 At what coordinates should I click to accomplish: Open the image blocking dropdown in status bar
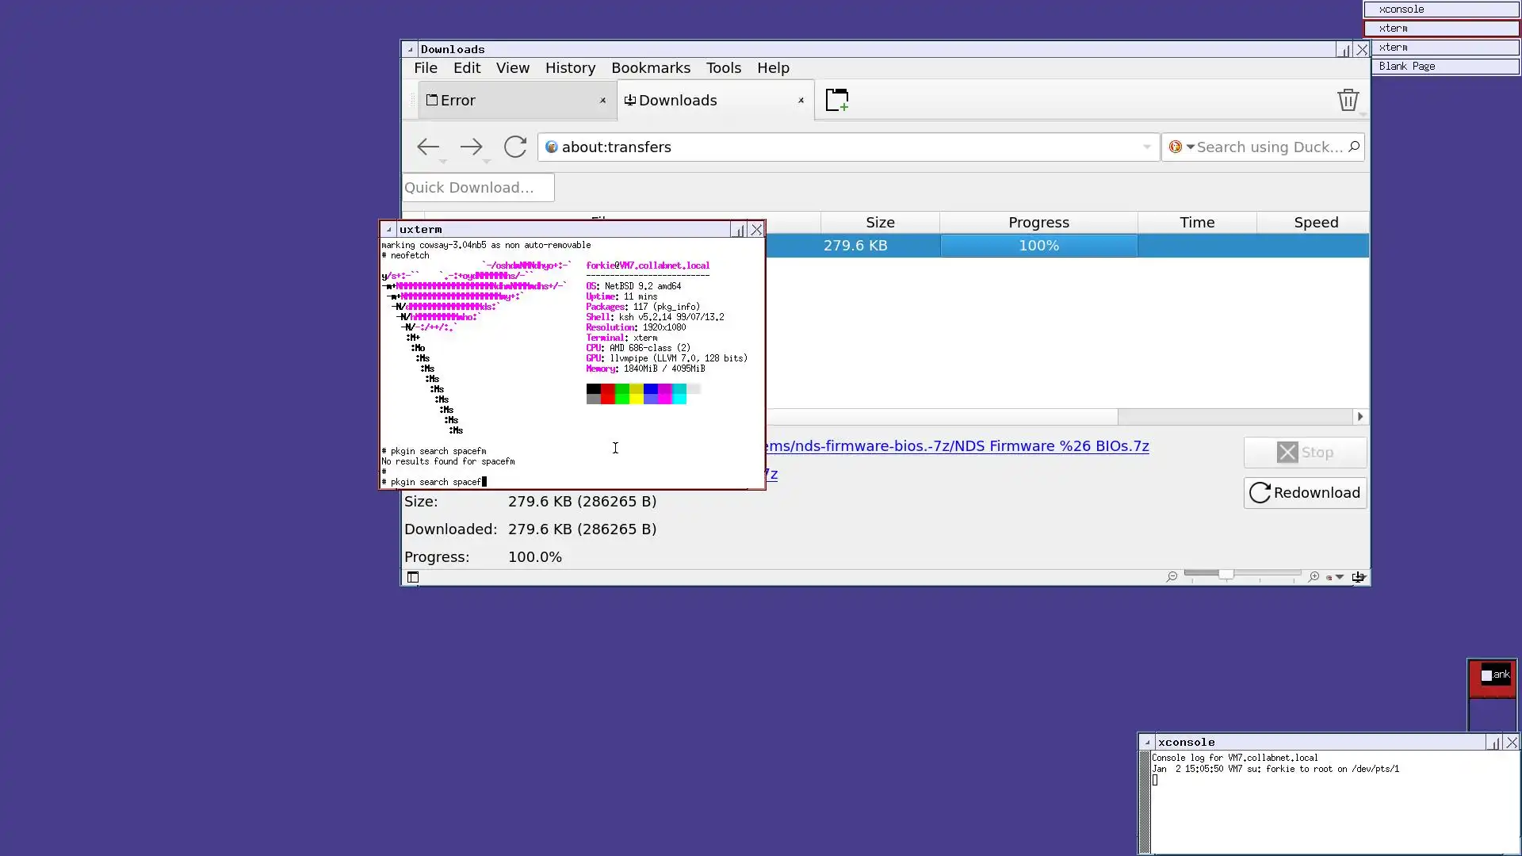(x=1340, y=577)
